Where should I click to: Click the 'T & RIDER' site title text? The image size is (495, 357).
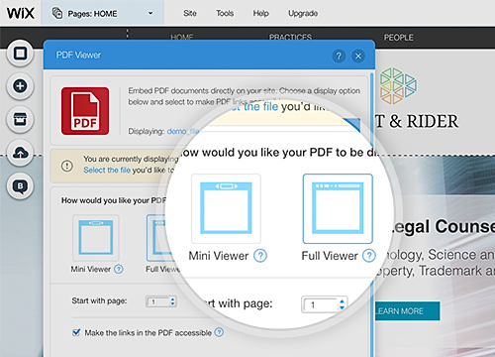coord(417,121)
